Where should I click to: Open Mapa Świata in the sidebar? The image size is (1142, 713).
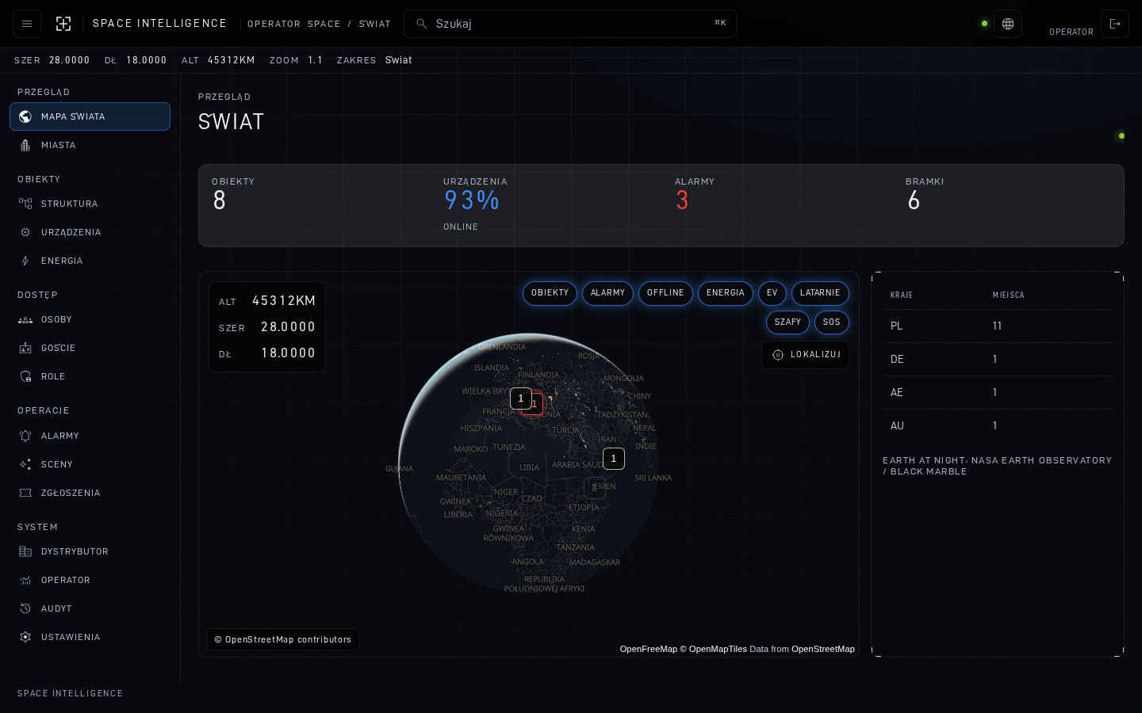coord(90,116)
